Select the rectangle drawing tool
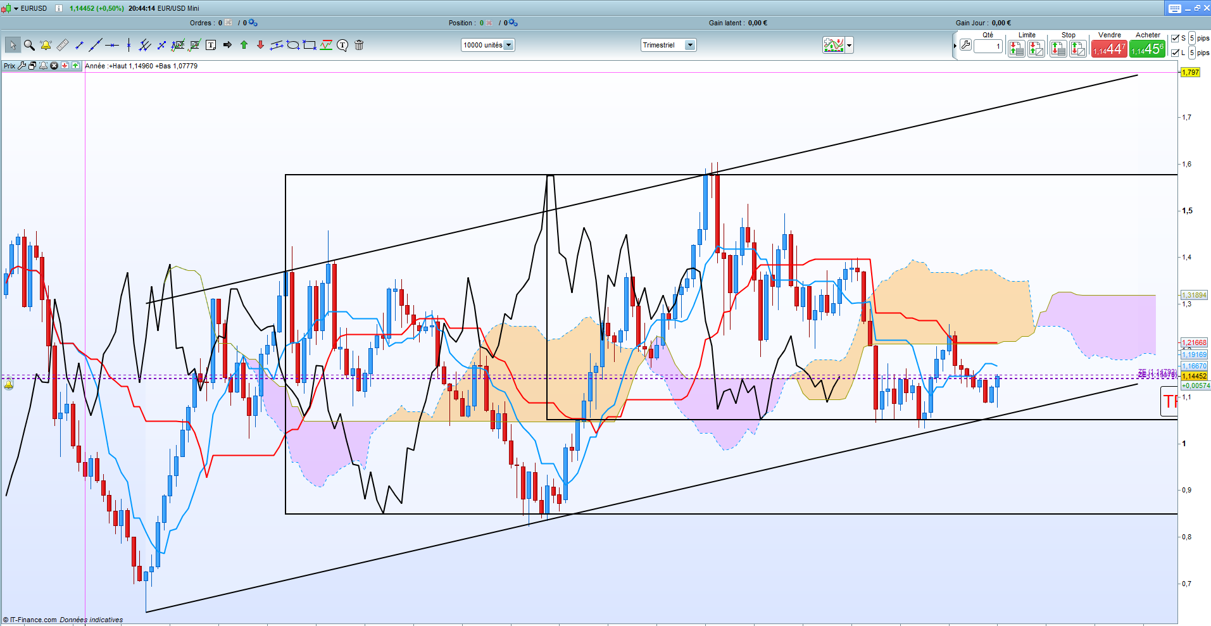The width and height of the screenshot is (1211, 626). (x=310, y=45)
